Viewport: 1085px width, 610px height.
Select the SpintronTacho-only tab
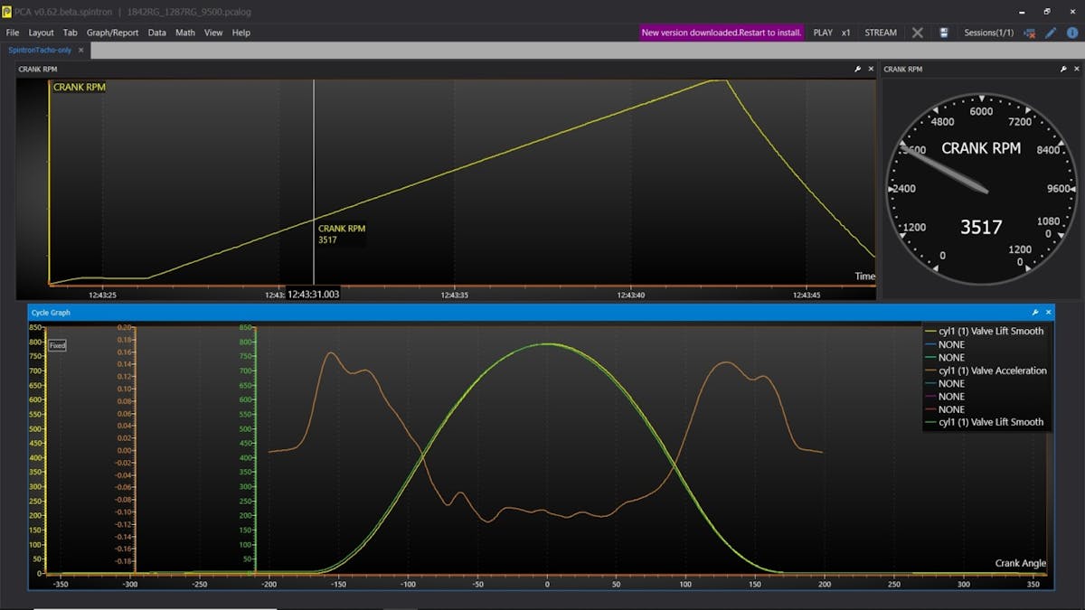pyautogui.click(x=40, y=51)
